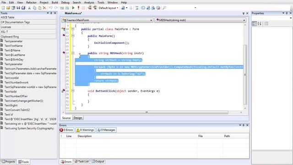The width and height of the screenshot is (293, 165).
Task: Collapse the MD5Hash method fold at line 17
Action: [73, 53]
